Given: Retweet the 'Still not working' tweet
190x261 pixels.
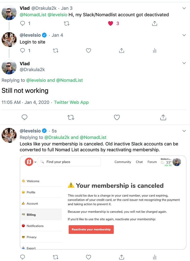Looking at the screenshot, I should [71, 117].
